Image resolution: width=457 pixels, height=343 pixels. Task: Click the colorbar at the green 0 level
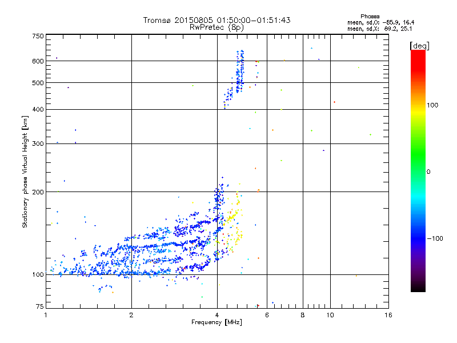point(418,172)
